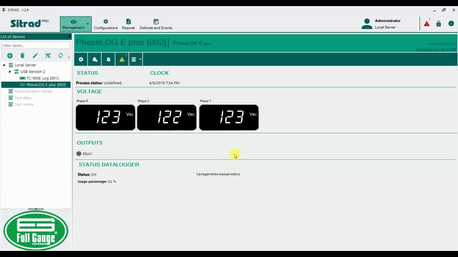Click the clock value 4/9/2018 7:34 PM

coord(164,83)
